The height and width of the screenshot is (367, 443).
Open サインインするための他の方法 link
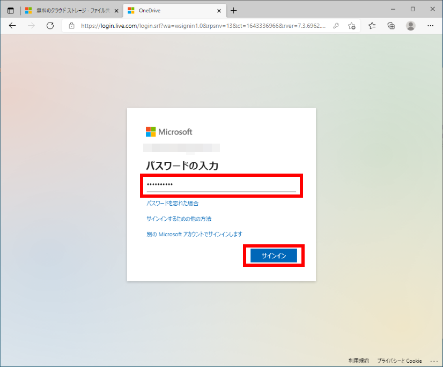[x=179, y=219]
